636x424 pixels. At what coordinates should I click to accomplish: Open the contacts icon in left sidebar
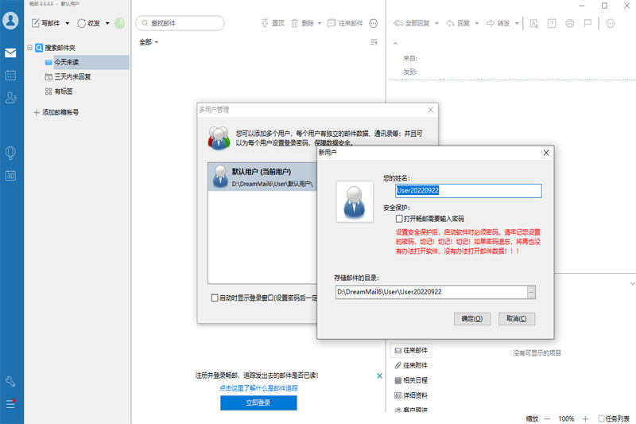click(11, 98)
